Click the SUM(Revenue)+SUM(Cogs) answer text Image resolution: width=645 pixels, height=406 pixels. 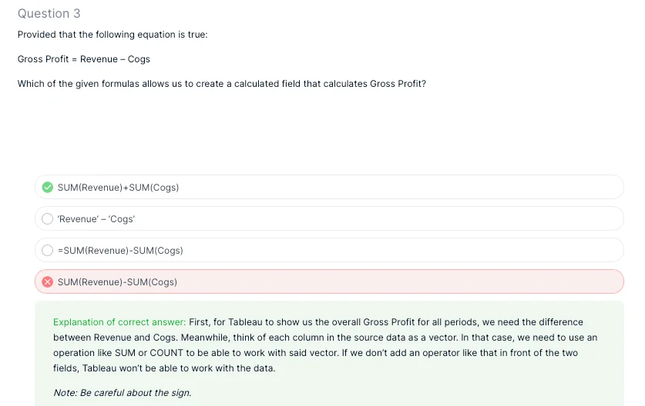point(118,188)
